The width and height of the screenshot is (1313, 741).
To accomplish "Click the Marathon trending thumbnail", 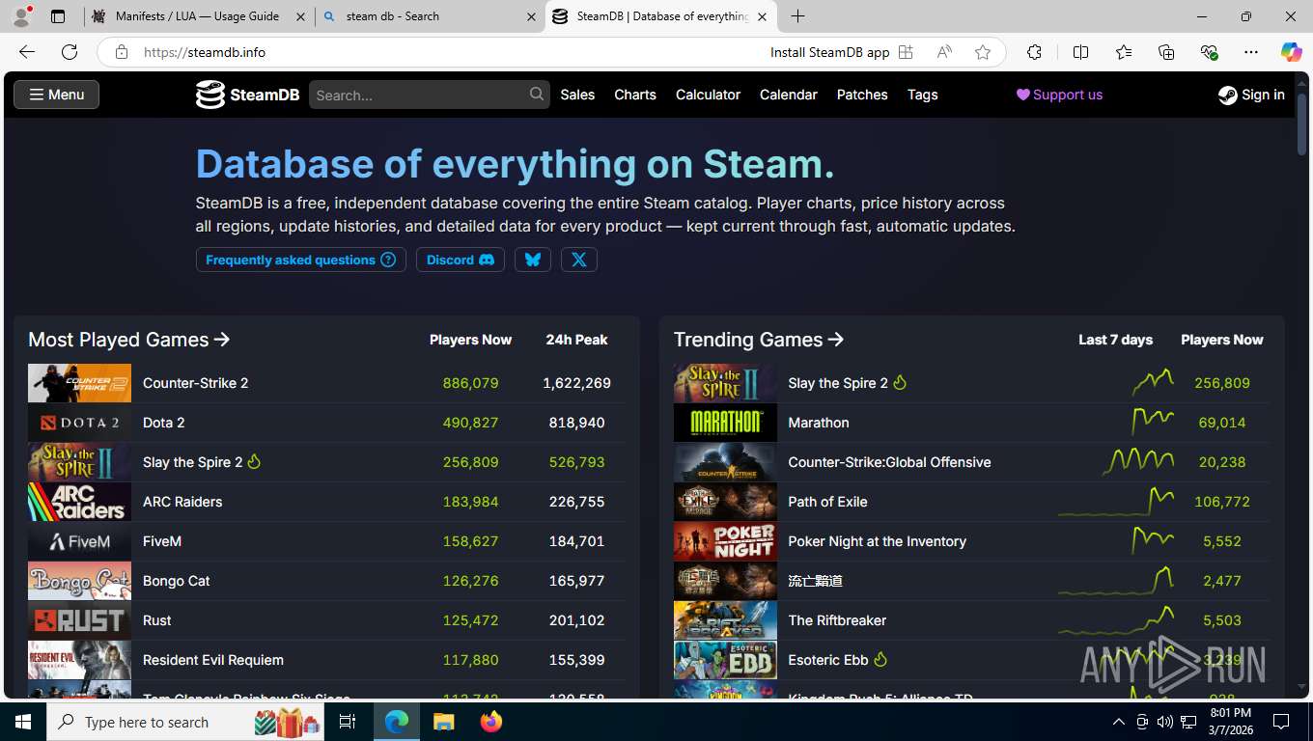I will 725,423.
